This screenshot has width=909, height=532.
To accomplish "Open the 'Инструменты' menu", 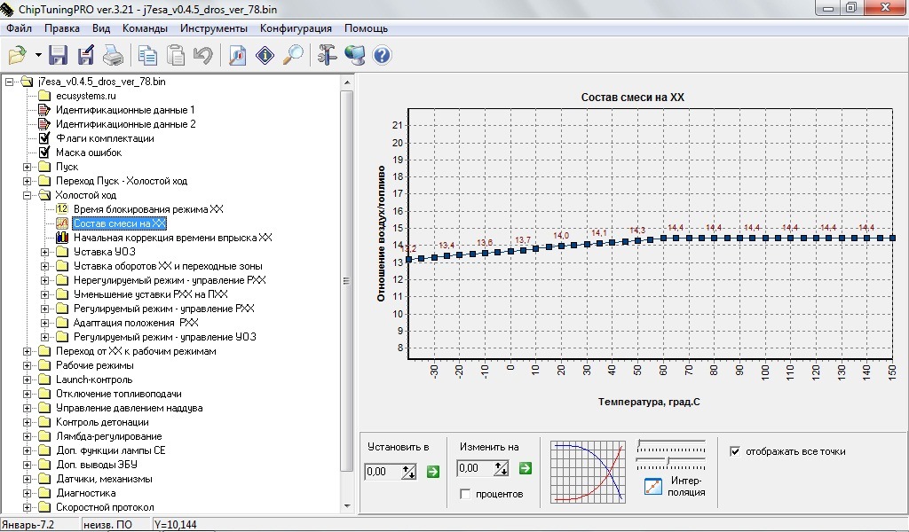I will pyautogui.click(x=216, y=28).
